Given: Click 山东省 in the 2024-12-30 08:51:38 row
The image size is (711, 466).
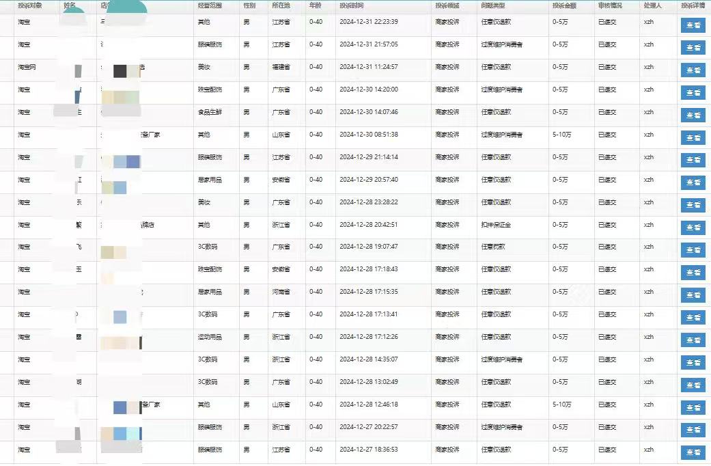Looking at the screenshot, I should pyautogui.click(x=281, y=135).
